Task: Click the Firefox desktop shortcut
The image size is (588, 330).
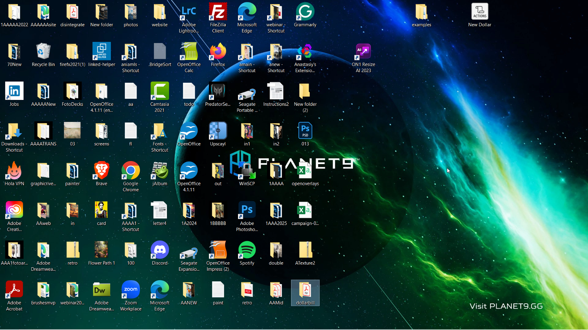Action: coord(218,52)
